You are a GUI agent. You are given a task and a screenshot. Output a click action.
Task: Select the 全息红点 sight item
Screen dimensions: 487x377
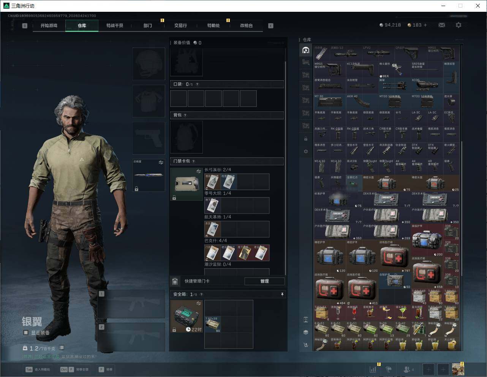pyautogui.click(x=354, y=182)
